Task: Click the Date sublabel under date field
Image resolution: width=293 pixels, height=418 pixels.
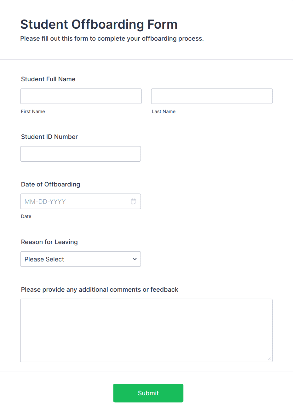Action: (26, 216)
